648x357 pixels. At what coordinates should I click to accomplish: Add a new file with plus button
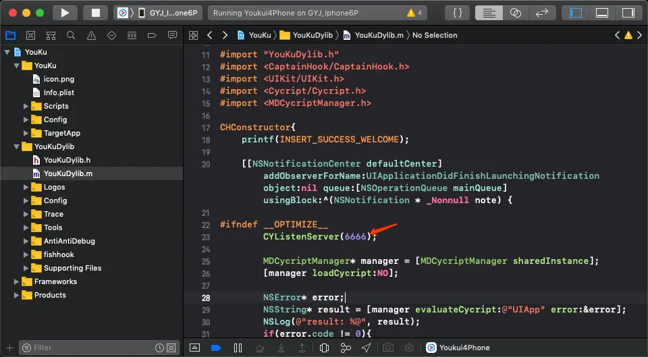[x=10, y=348]
